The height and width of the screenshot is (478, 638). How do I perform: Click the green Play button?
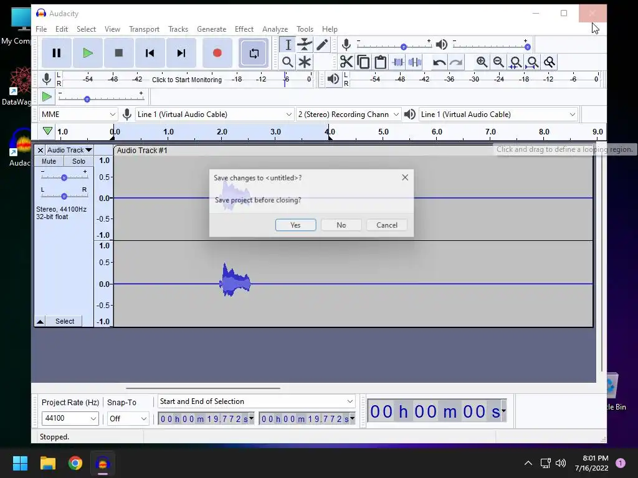pos(87,54)
